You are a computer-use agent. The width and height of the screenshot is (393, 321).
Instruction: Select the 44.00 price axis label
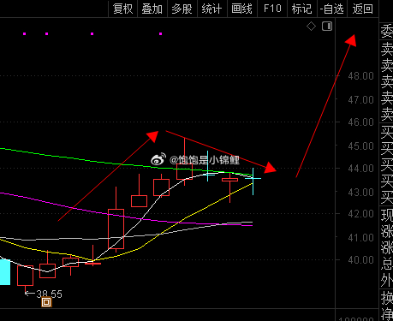(x=360, y=169)
